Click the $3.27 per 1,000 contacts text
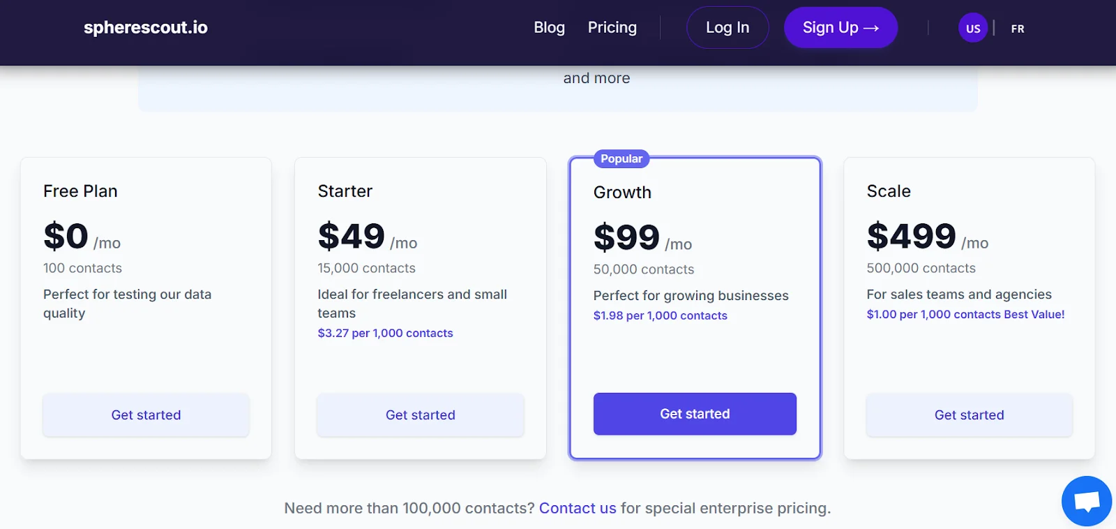Image resolution: width=1116 pixels, height=529 pixels. click(385, 333)
